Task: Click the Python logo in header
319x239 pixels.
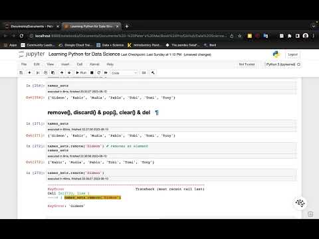Action: click(276, 54)
